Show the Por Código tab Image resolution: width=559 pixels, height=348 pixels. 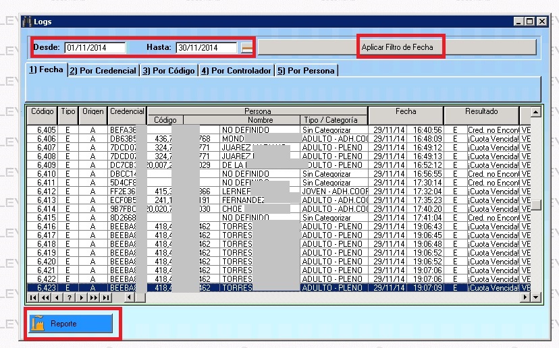(168, 70)
